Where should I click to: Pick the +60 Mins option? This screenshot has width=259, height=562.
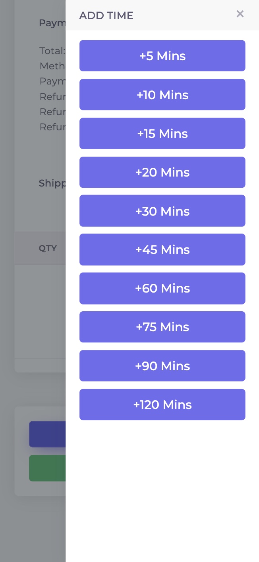click(162, 288)
